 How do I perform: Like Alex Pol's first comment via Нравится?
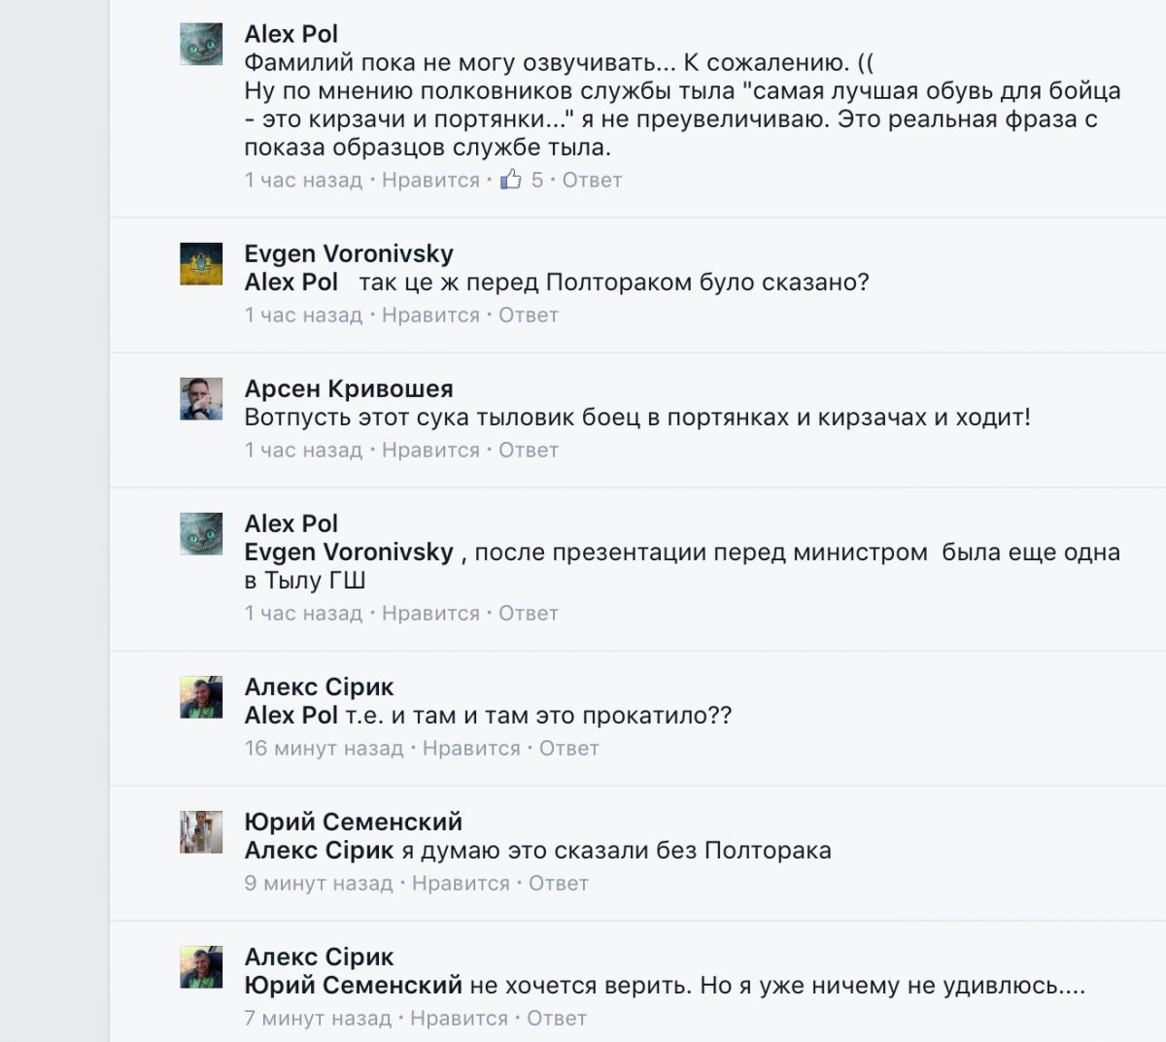pyautogui.click(x=430, y=180)
